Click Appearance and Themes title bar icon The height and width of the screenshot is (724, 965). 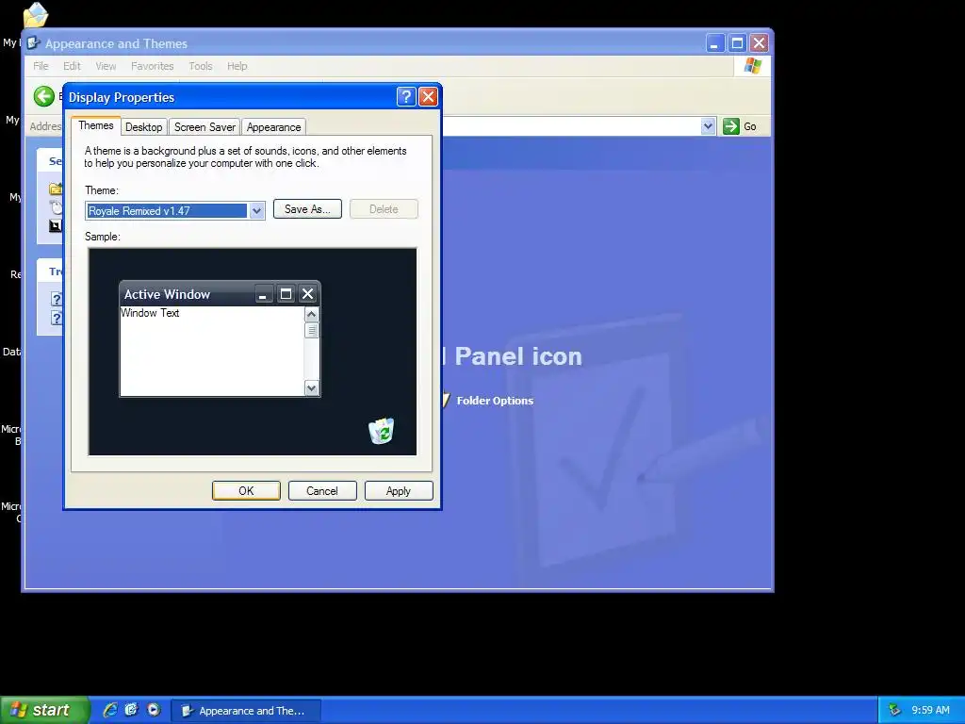pos(34,43)
